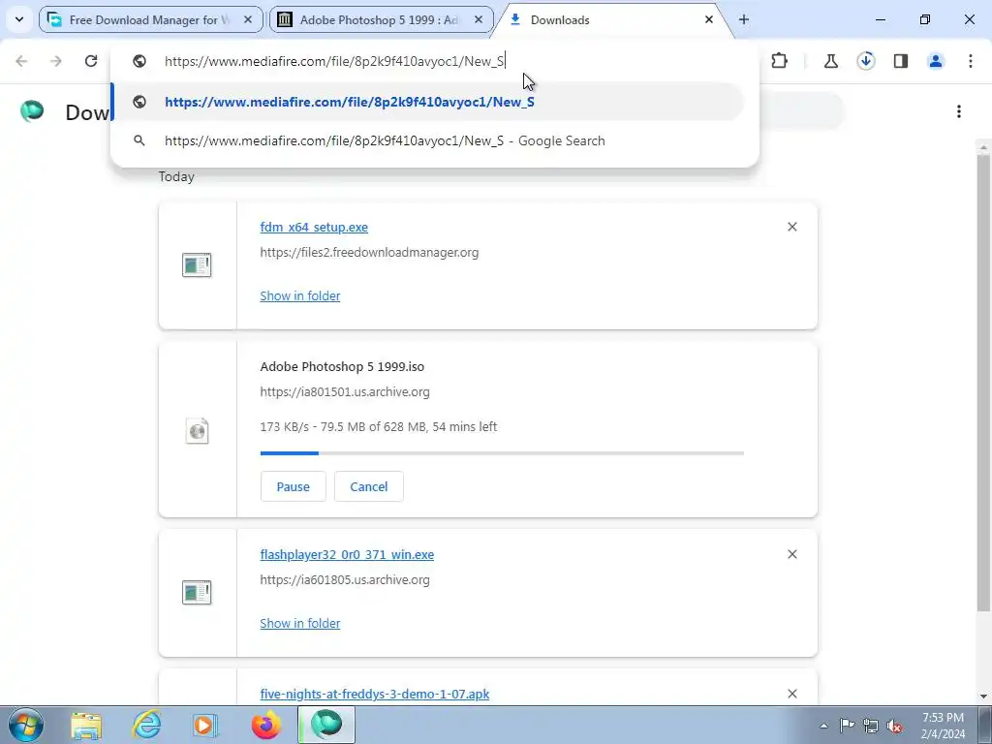992x744 pixels.
Task: Toggle the side panel icon
Action: [x=901, y=61]
